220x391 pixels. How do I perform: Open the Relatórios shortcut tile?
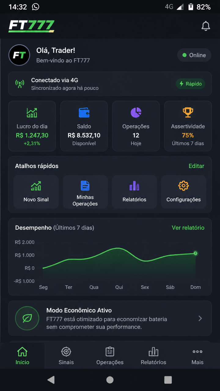tap(134, 192)
